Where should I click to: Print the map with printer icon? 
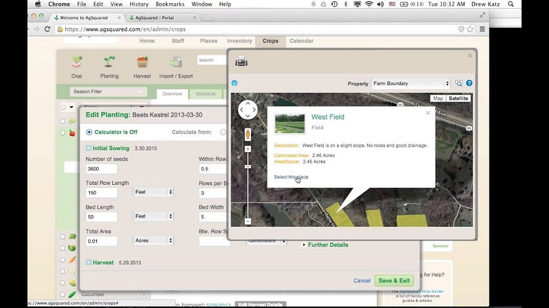point(241,62)
